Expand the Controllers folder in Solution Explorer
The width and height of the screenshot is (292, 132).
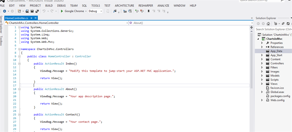(x=262, y=63)
